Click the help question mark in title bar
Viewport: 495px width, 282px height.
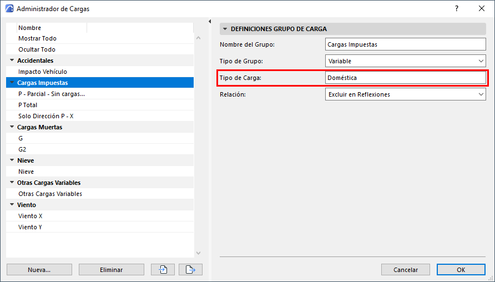coord(457,8)
